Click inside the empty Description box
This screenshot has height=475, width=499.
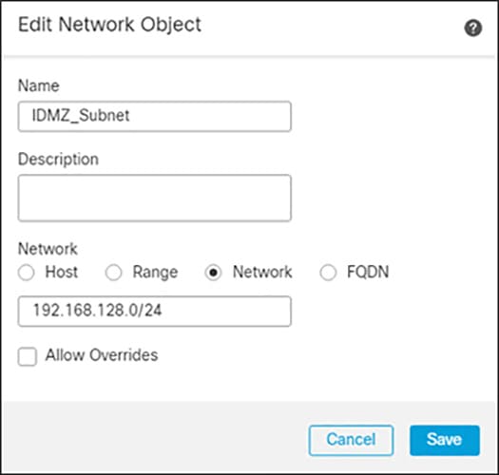155,198
